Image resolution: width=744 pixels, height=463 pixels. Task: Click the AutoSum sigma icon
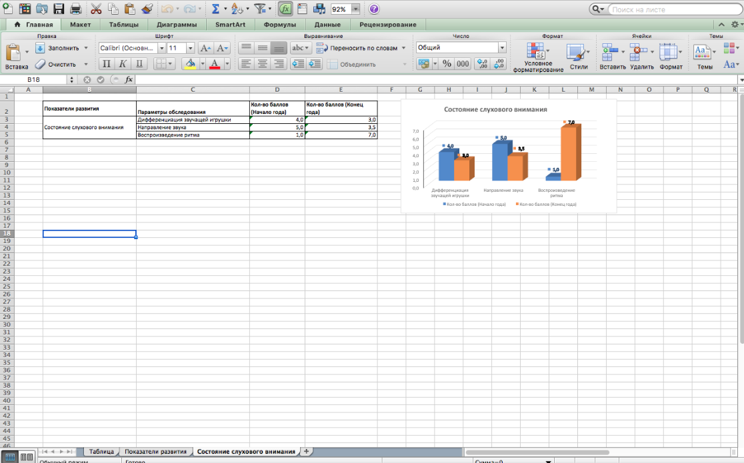[x=215, y=9]
